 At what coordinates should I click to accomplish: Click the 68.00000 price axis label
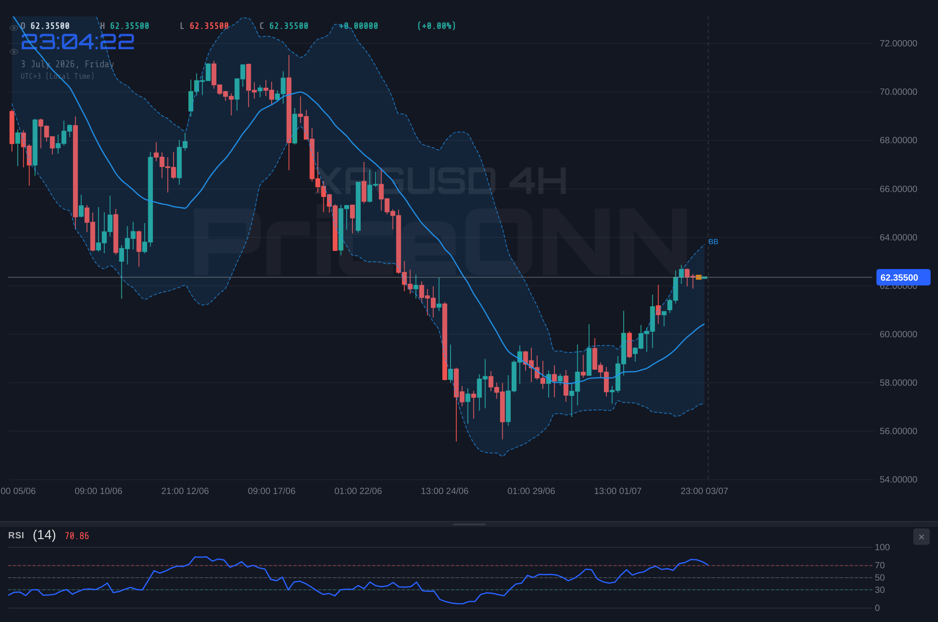click(x=898, y=140)
